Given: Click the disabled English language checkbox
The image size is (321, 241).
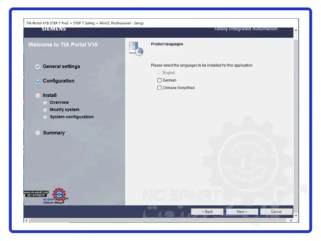Looking at the screenshot, I should tap(160, 72).
